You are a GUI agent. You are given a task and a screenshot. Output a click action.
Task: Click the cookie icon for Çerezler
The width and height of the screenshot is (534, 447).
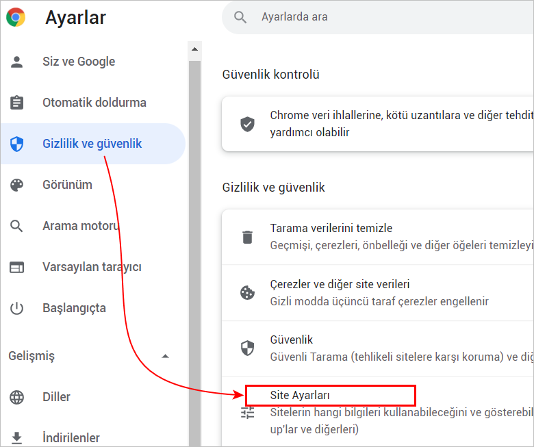coord(248,293)
